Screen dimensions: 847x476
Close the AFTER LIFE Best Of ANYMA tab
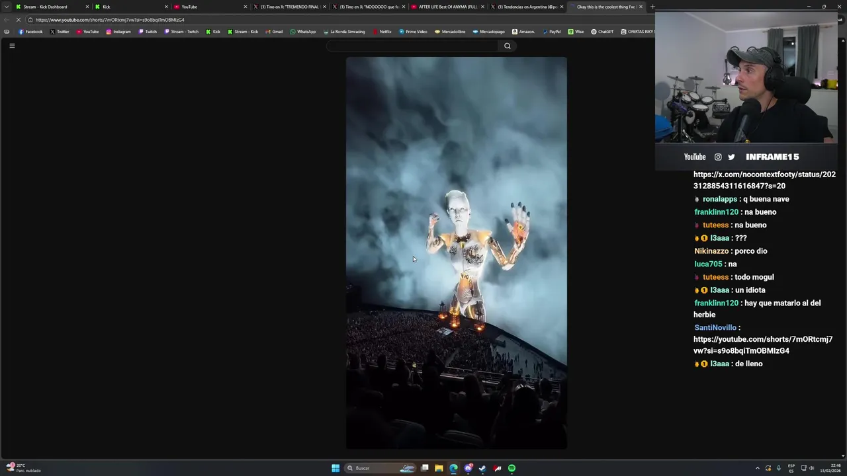(482, 7)
